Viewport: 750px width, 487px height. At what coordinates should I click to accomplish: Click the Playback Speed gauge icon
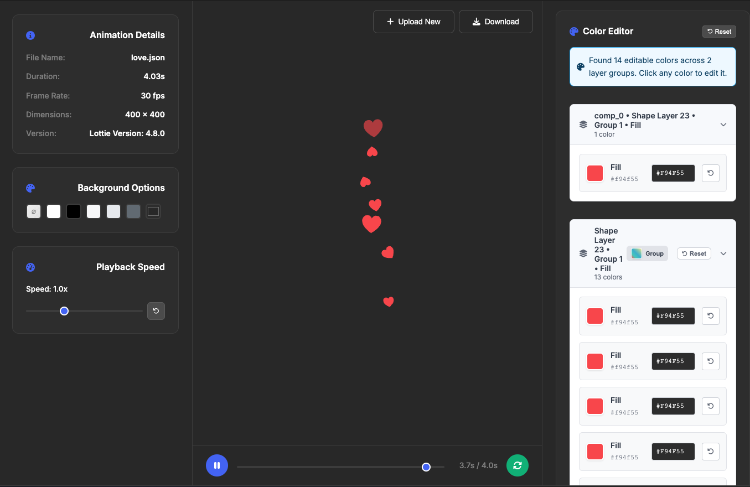[x=30, y=267]
